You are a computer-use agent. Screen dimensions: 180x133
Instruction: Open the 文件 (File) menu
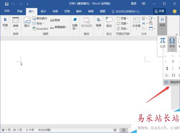coord(7,11)
